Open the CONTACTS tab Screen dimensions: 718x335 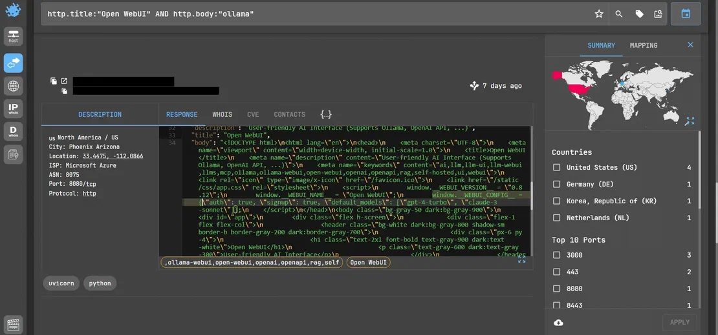289,114
